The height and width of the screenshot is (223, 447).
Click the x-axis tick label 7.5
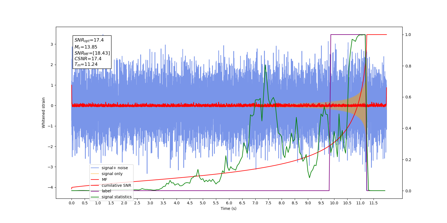tap(268, 203)
